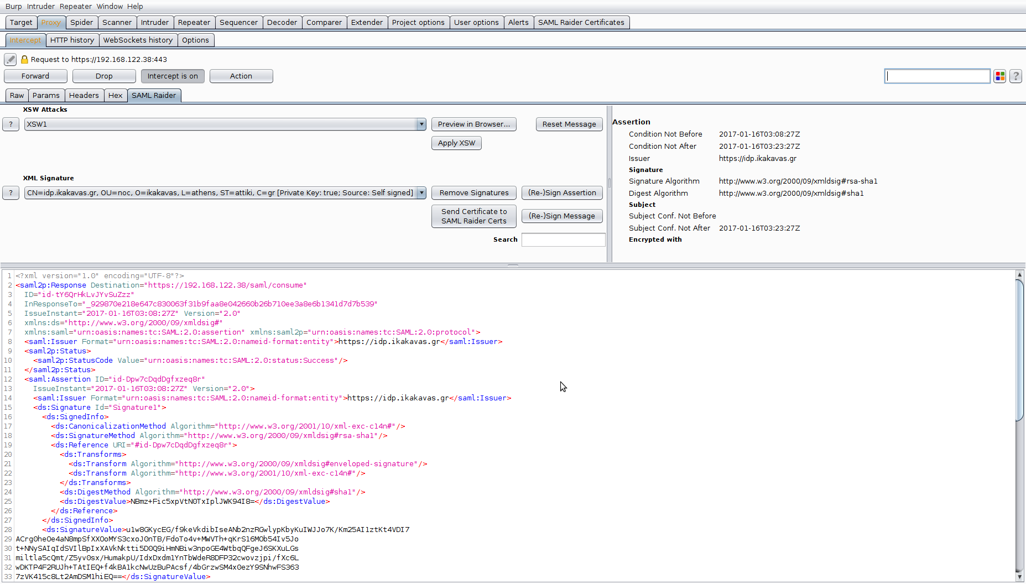Click the Signature Algorithm rsa-sha1 value
Screen dimensions: 1026x584
click(x=798, y=181)
